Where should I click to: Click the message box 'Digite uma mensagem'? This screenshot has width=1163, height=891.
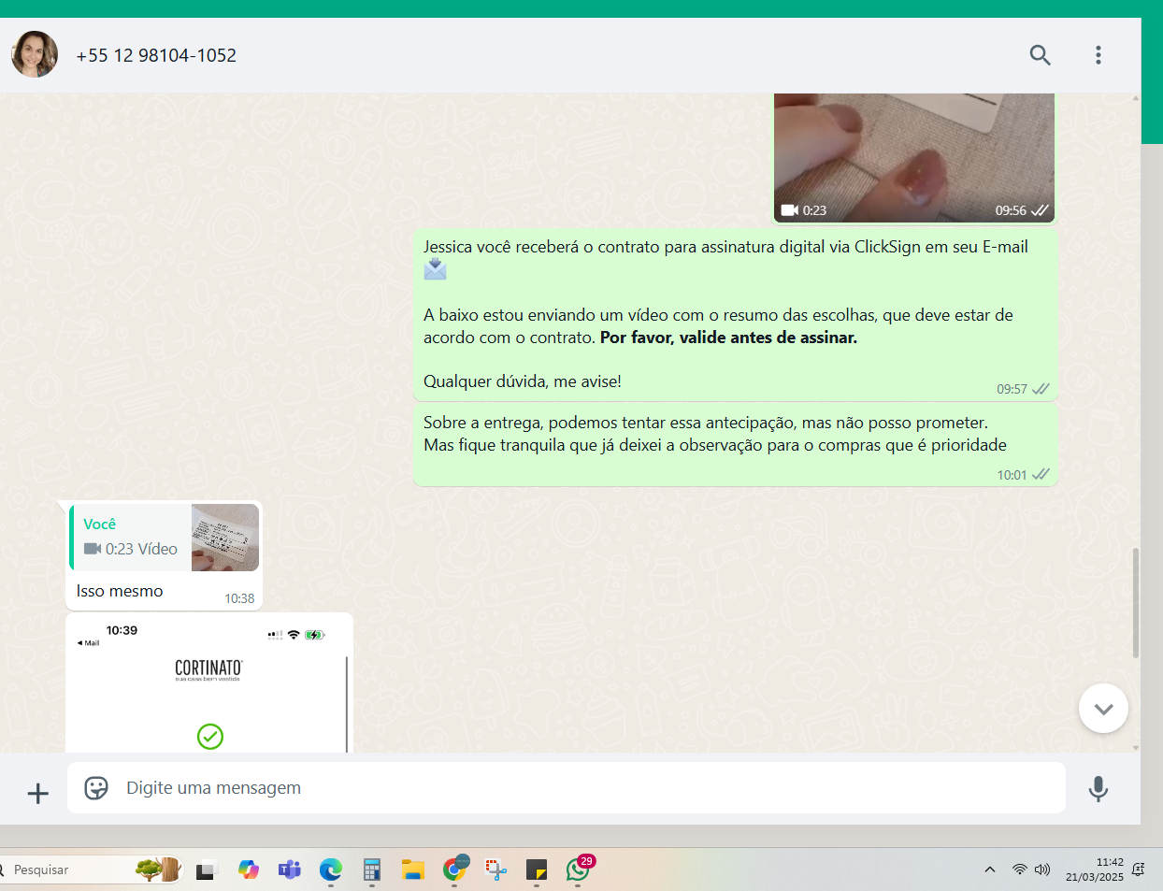(567, 788)
